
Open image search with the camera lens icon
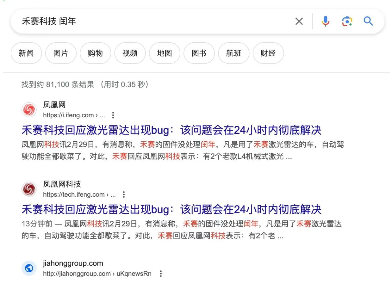(347, 21)
